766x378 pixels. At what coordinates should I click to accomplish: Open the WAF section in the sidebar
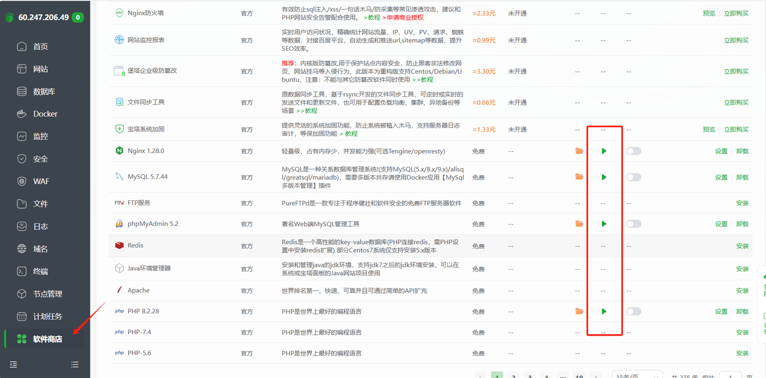pyautogui.click(x=41, y=181)
